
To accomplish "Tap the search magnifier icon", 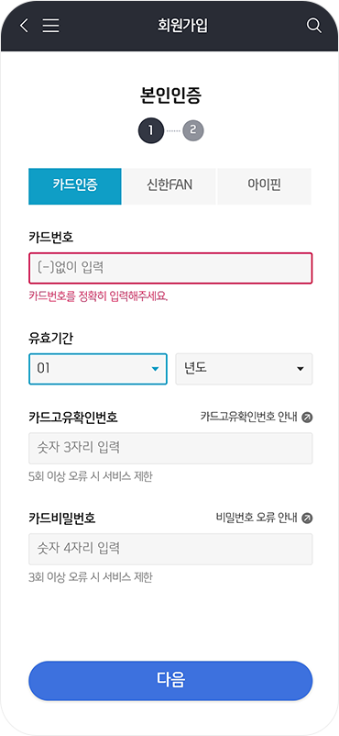I will (313, 26).
